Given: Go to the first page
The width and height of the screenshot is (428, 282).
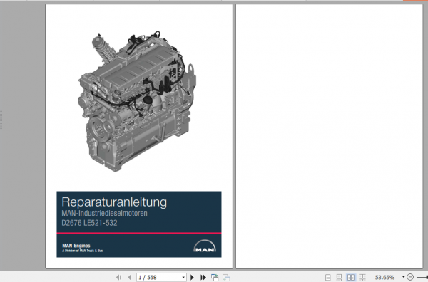Looking at the screenshot, I should click(x=118, y=277).
